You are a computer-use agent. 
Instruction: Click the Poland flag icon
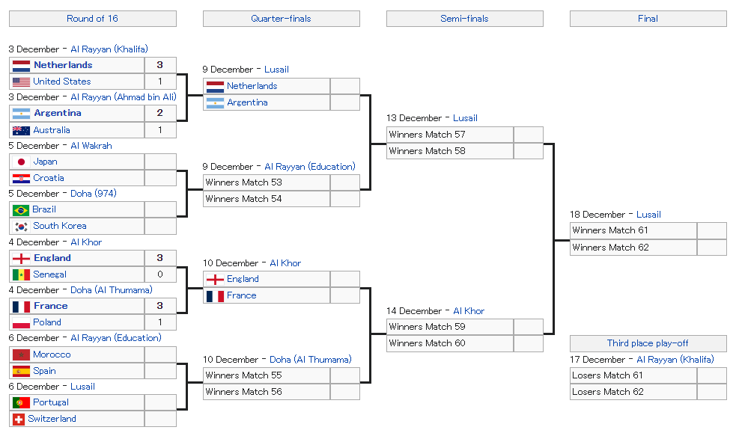click(21, 322)
